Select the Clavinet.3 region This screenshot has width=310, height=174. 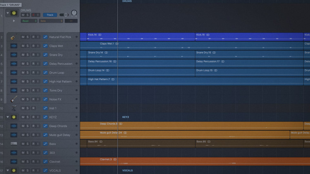[x=195, y=161]
